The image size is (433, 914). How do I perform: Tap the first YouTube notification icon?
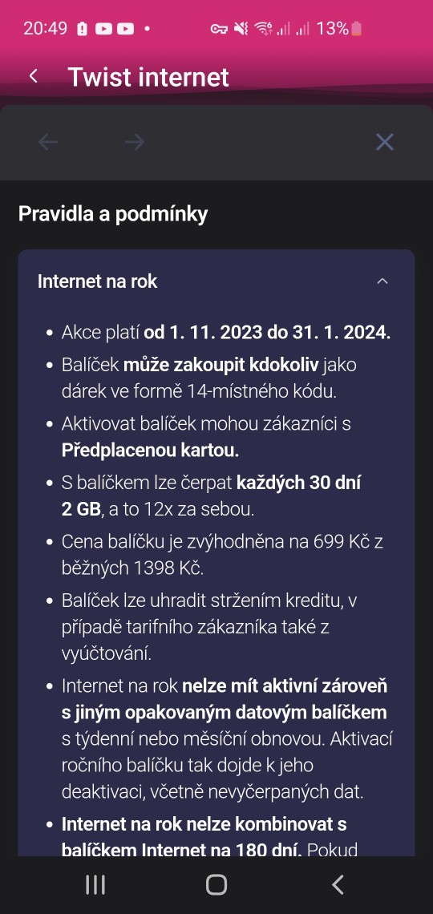103,28
